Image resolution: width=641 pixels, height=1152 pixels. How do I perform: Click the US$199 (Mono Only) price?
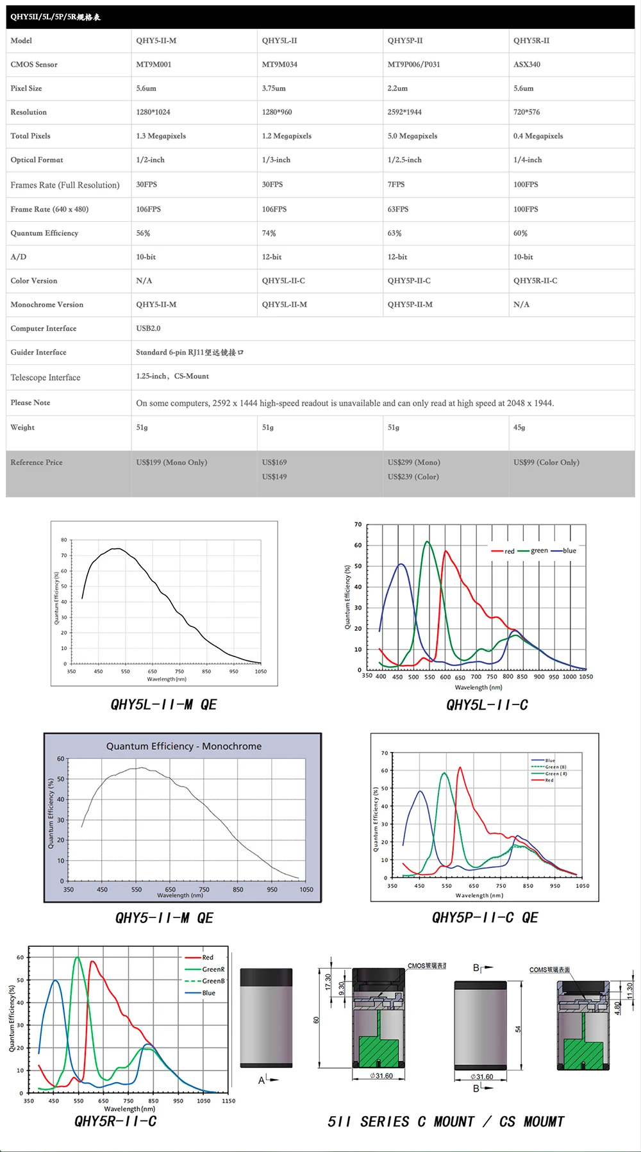tap(172, 462)
